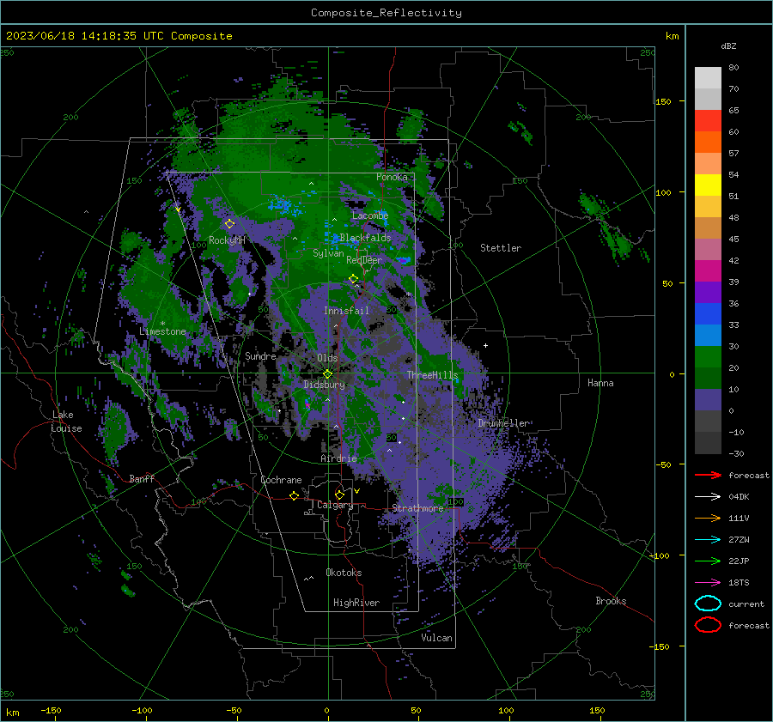Select the red swatch between 65 and 60 dBZ

[x=708, y=121]
